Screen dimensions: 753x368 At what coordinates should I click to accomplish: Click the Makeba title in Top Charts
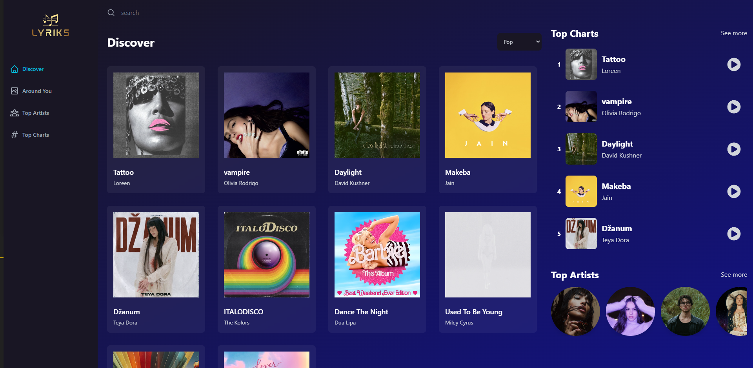pyautogui.click(x=616, y=187)
